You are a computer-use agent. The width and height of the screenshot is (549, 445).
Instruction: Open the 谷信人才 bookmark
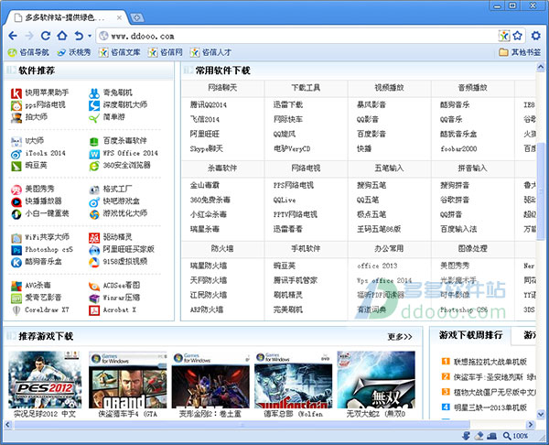210,52
